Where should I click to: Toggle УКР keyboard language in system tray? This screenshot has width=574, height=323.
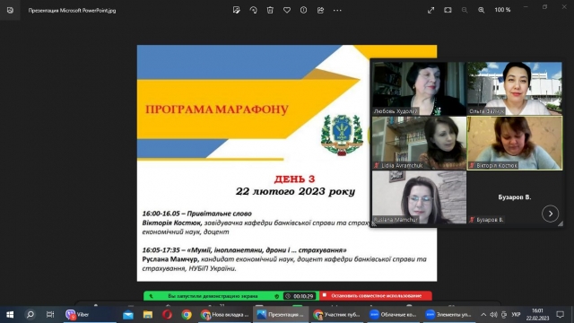(516, 315)
